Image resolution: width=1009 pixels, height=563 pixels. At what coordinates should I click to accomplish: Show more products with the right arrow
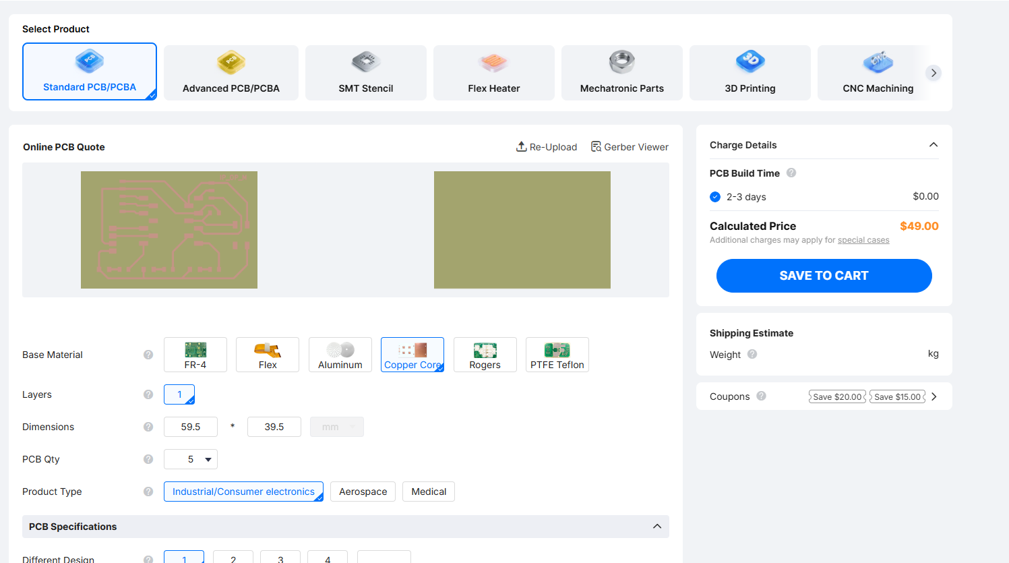934,73
